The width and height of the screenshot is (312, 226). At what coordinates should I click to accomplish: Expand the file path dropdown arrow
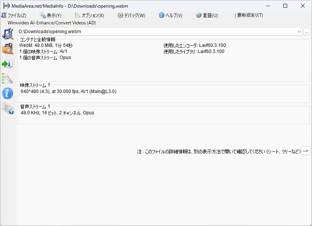click(x=299, y=32)
